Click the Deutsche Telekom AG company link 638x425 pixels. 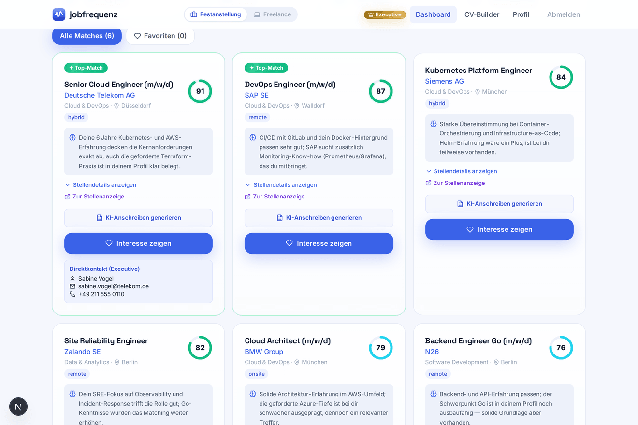pyautogui.click(x=100, y=95)
